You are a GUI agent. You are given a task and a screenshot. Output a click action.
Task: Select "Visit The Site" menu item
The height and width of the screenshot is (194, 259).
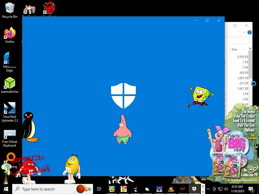click(246, 125)
